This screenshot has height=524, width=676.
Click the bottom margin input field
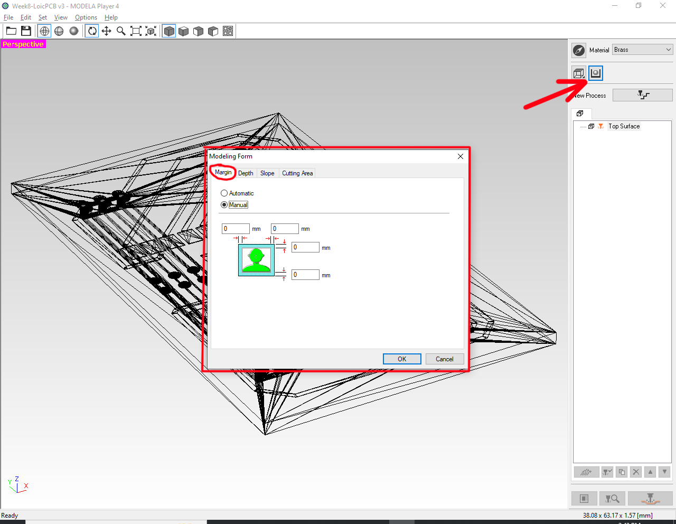(x=305, y=275)
